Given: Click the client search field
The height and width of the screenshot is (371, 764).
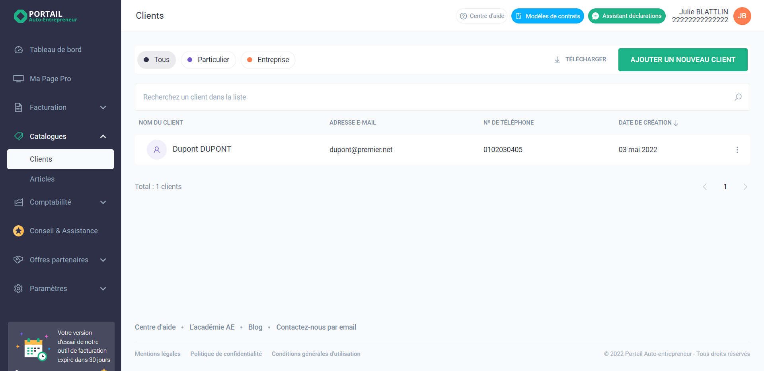Looking at the screenshot, I should coord(434,97).
